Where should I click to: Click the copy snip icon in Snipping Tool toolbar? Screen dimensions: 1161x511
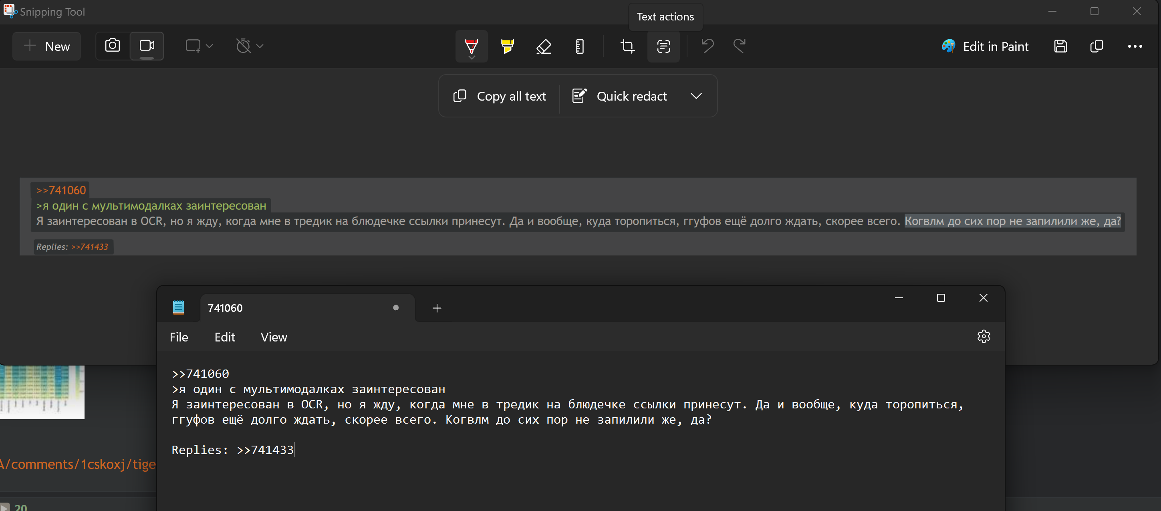1096,46
